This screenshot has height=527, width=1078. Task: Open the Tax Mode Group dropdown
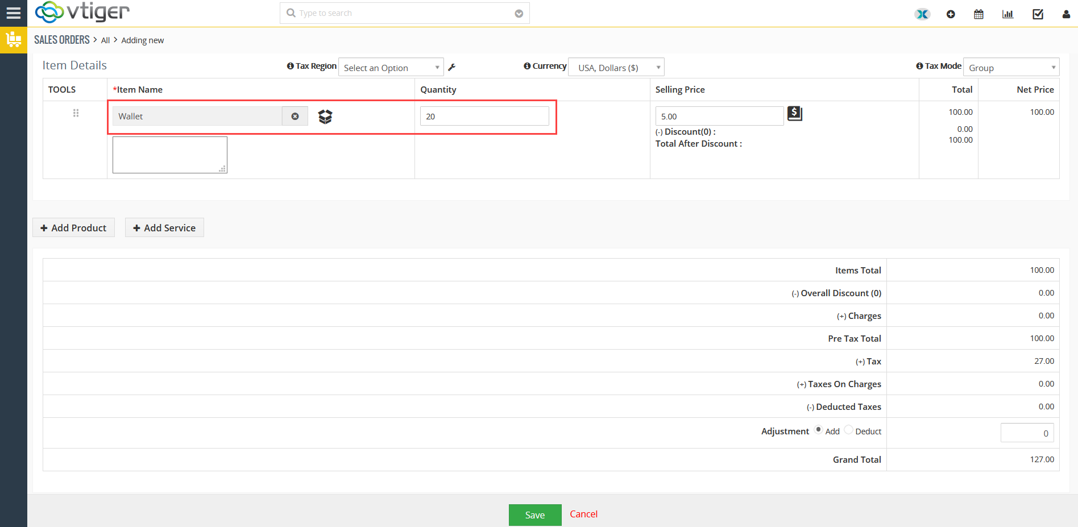(x=1011, y=68)
